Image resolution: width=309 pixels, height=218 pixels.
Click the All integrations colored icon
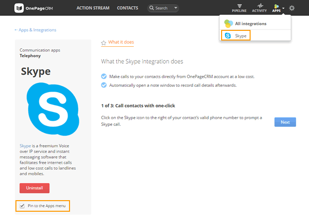(228, 24)
